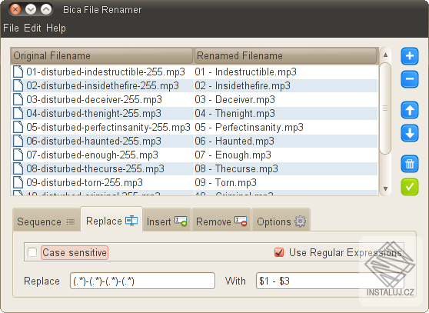Open the Edit menu
Screen dimensions: 429x313
pyautogui.click(x=32, y=28)
